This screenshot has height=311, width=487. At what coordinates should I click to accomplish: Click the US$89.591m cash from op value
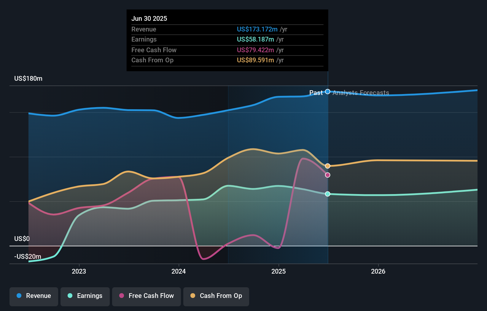(255, 60)
